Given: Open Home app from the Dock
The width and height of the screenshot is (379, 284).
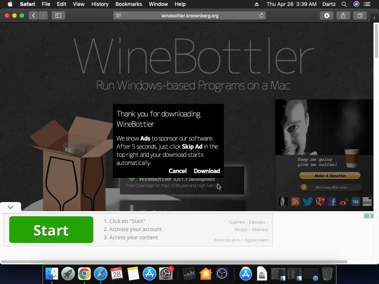Looking at the screenshot, I should click(206, 274).
